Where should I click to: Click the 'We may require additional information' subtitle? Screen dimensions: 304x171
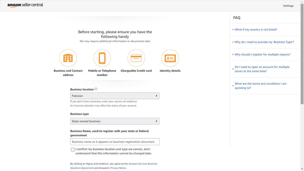point(115,41)
